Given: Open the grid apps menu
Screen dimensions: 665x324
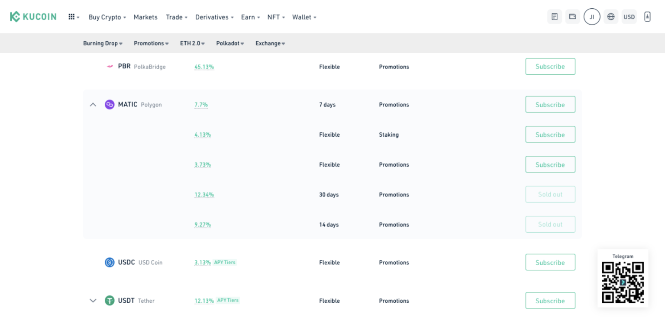Looking at the screenshot, I should point(72,16).
